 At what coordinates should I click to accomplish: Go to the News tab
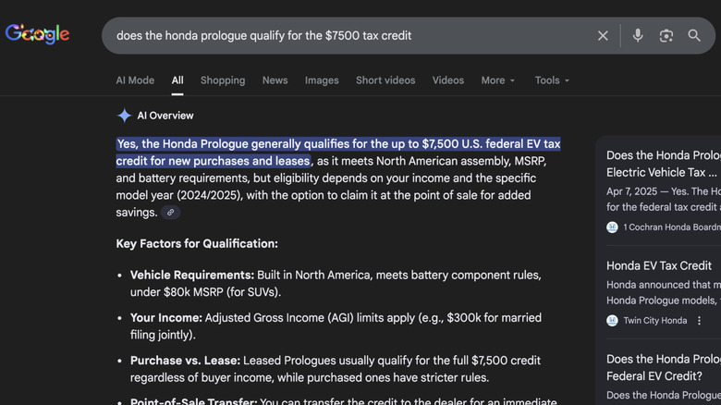(x=275, y=80)
